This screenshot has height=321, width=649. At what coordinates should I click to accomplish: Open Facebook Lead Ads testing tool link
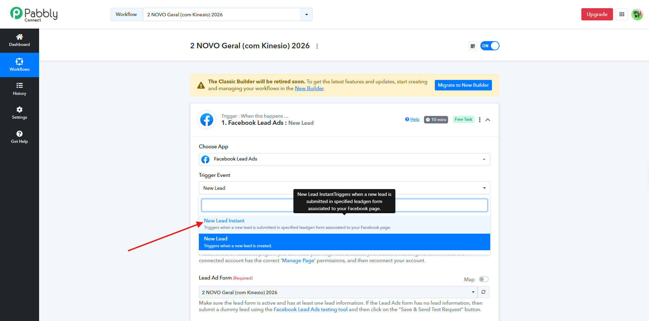[x=310, y=309]
